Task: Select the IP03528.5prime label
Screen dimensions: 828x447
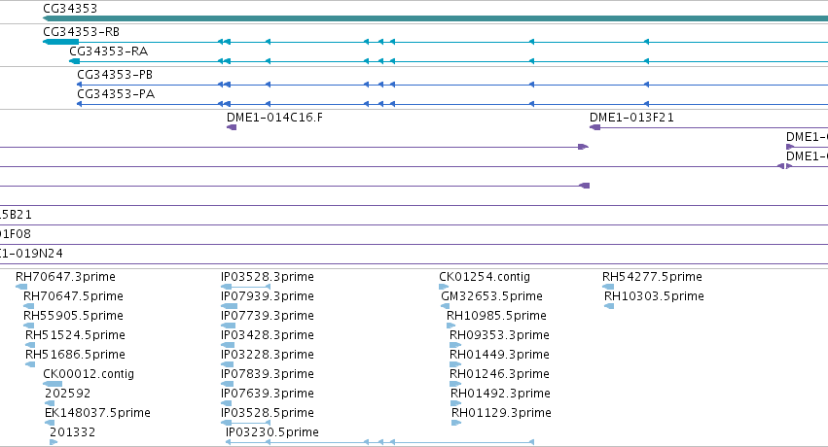Action: (x=268, y=413)
